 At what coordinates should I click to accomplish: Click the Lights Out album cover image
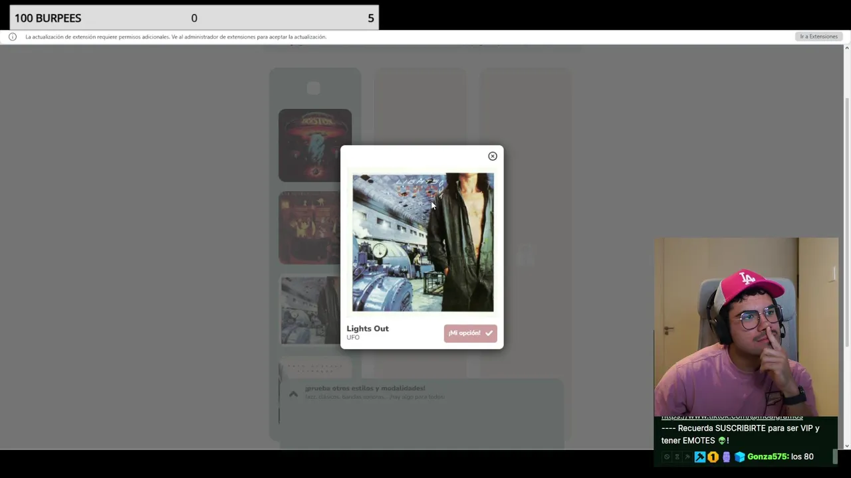(x=423, y=242)
